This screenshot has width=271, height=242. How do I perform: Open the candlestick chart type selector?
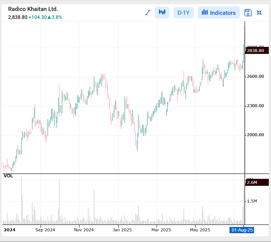point(162,13)
